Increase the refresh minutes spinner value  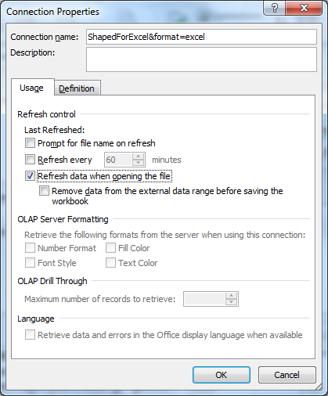point(138,157)
